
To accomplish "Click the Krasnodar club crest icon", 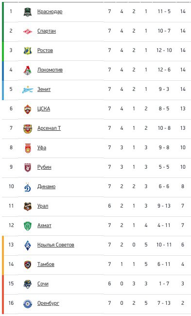I will (28, 12).
